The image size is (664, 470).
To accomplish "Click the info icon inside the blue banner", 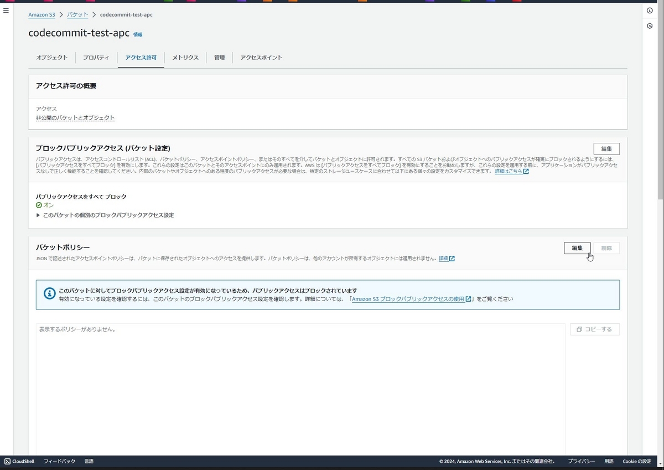I will (49, 293).
